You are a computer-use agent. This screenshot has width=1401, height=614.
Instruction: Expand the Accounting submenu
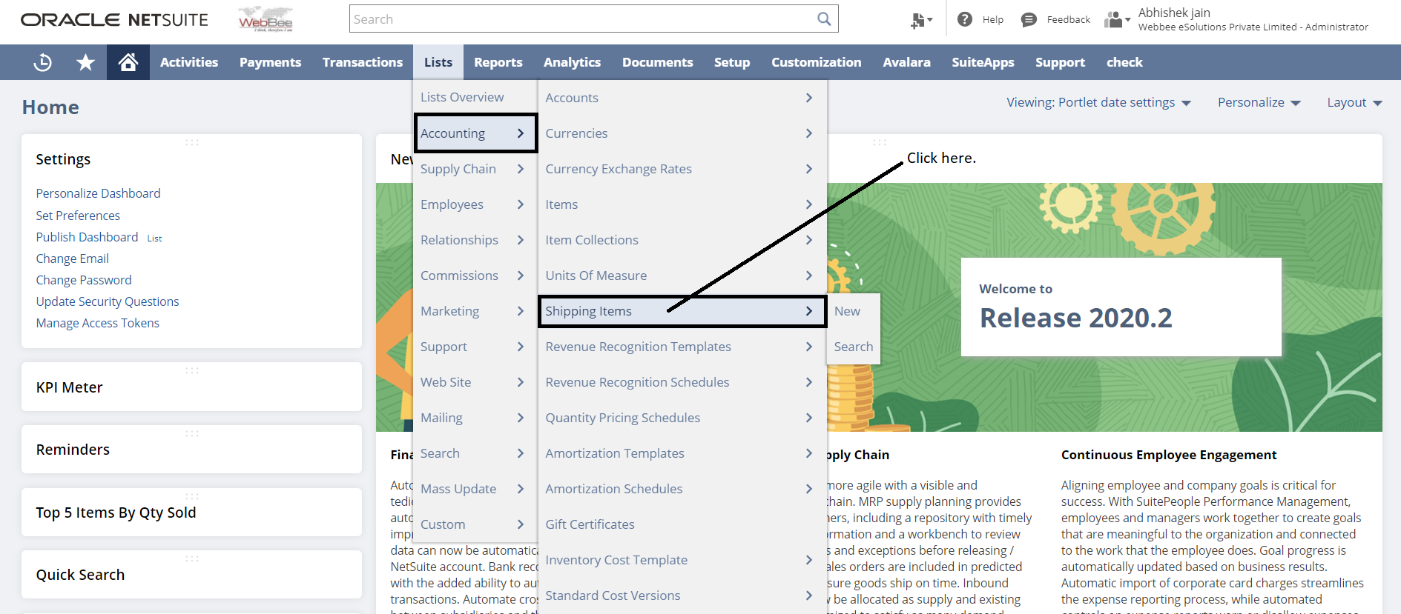tap(475, 133)
